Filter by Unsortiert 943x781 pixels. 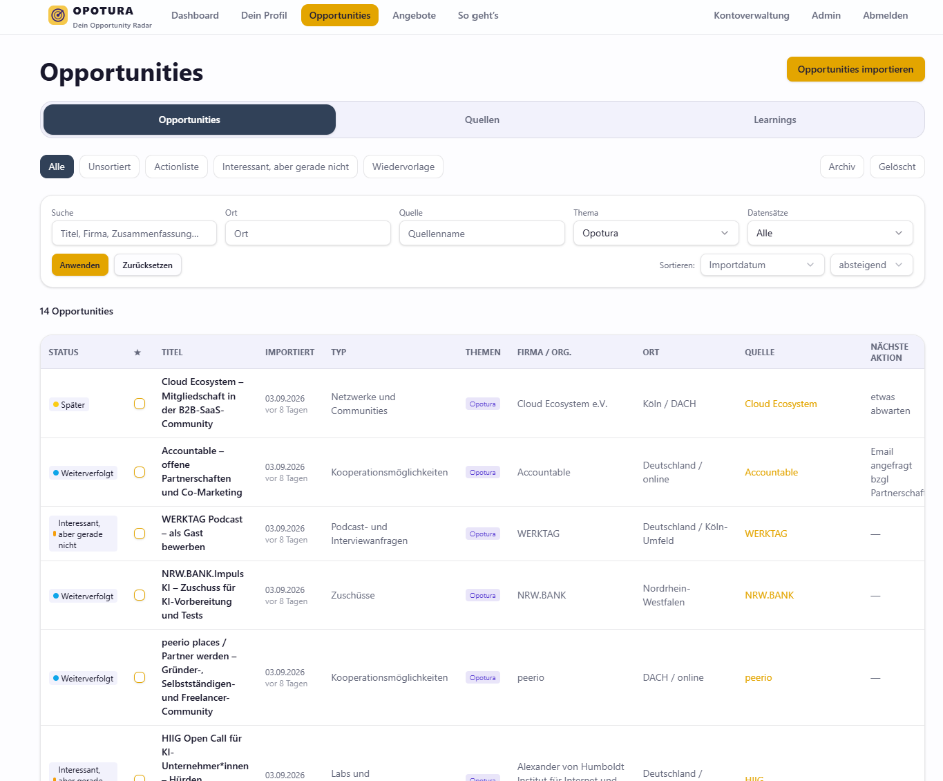110,167
